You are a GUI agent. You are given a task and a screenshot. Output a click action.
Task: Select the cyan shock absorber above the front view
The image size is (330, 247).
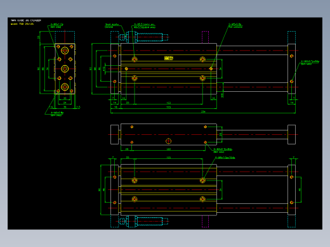tap(144, 37)
